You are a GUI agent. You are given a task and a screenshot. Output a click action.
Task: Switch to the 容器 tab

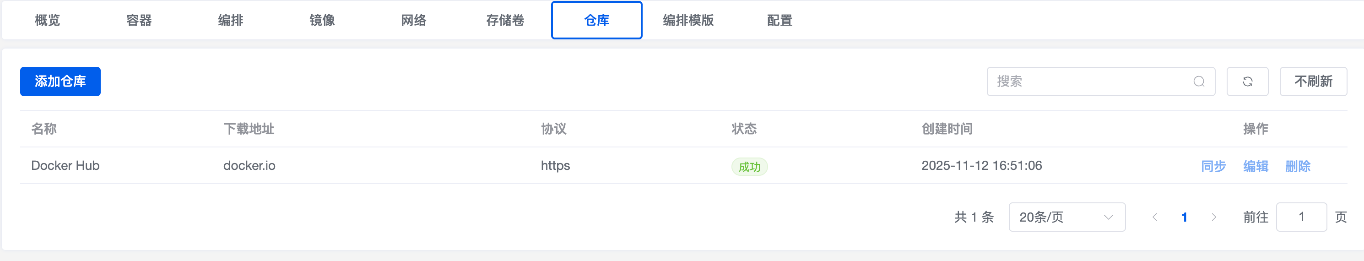139,20
